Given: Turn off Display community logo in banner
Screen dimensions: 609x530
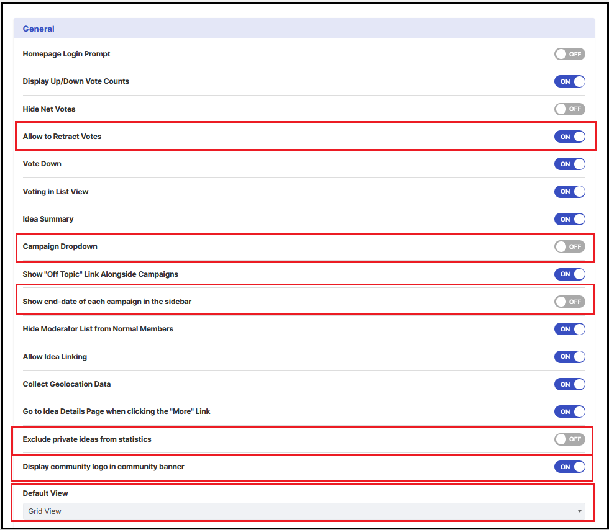Looking at the screenshot, I should tap(569, 467).
